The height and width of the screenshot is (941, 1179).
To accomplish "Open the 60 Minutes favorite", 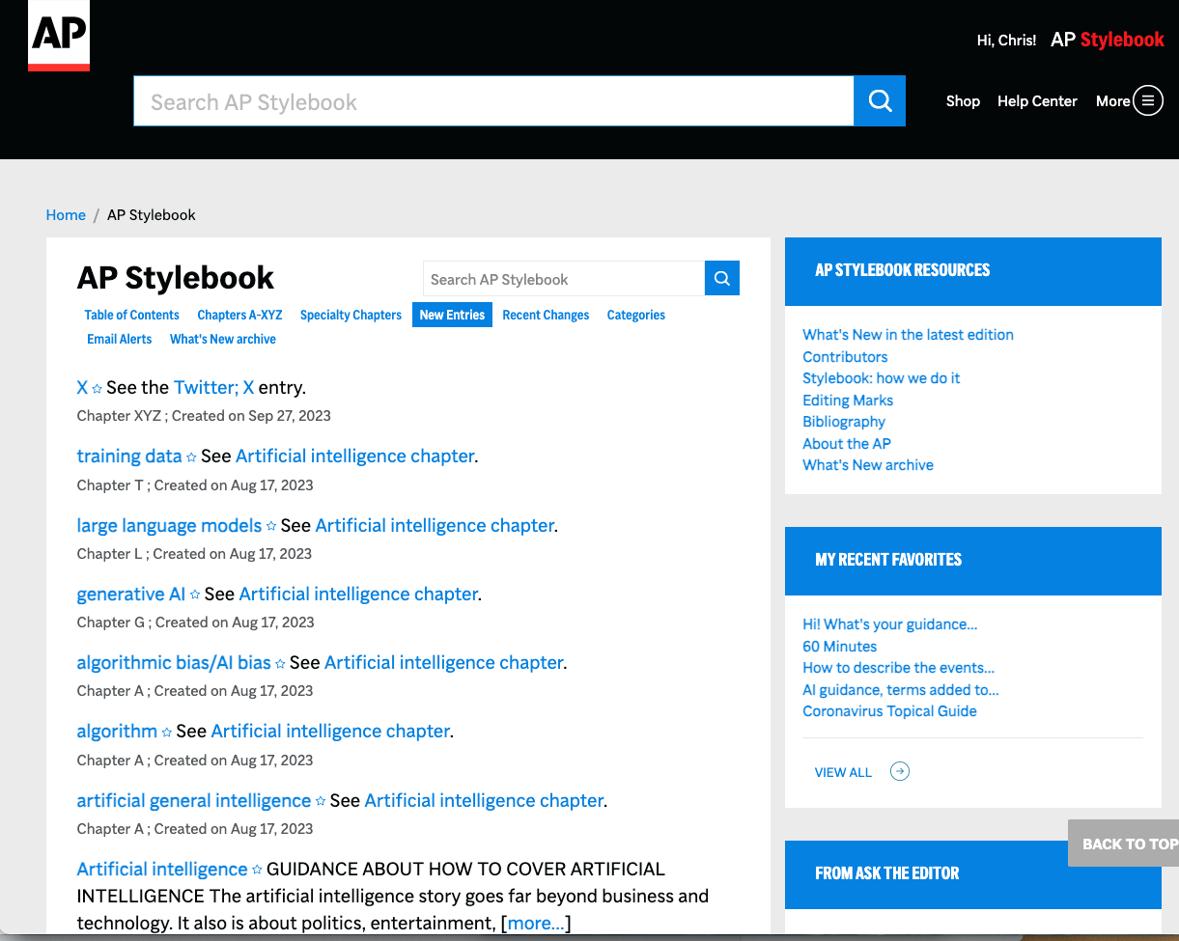I will [x=840, y=646].
